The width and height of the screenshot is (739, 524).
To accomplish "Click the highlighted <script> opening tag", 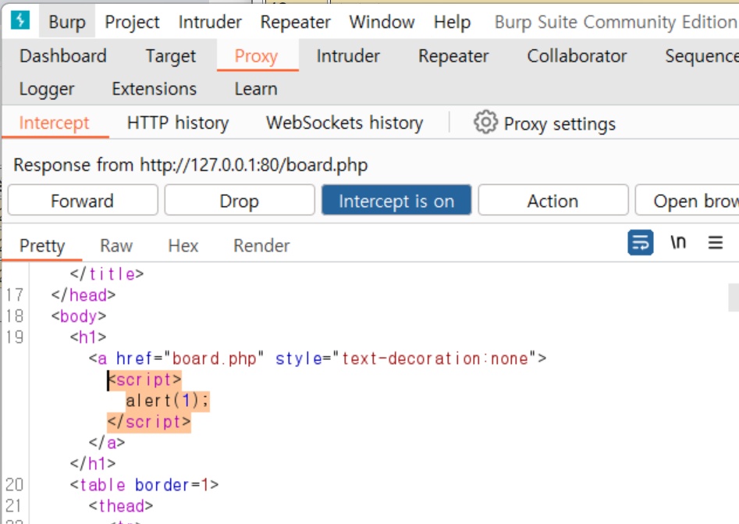I will 144,380.
